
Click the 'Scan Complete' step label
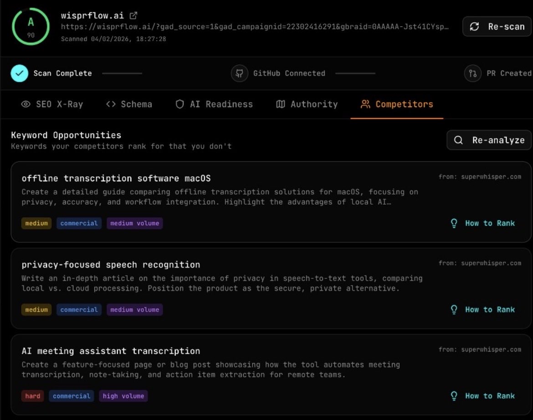tap(62, 73)
